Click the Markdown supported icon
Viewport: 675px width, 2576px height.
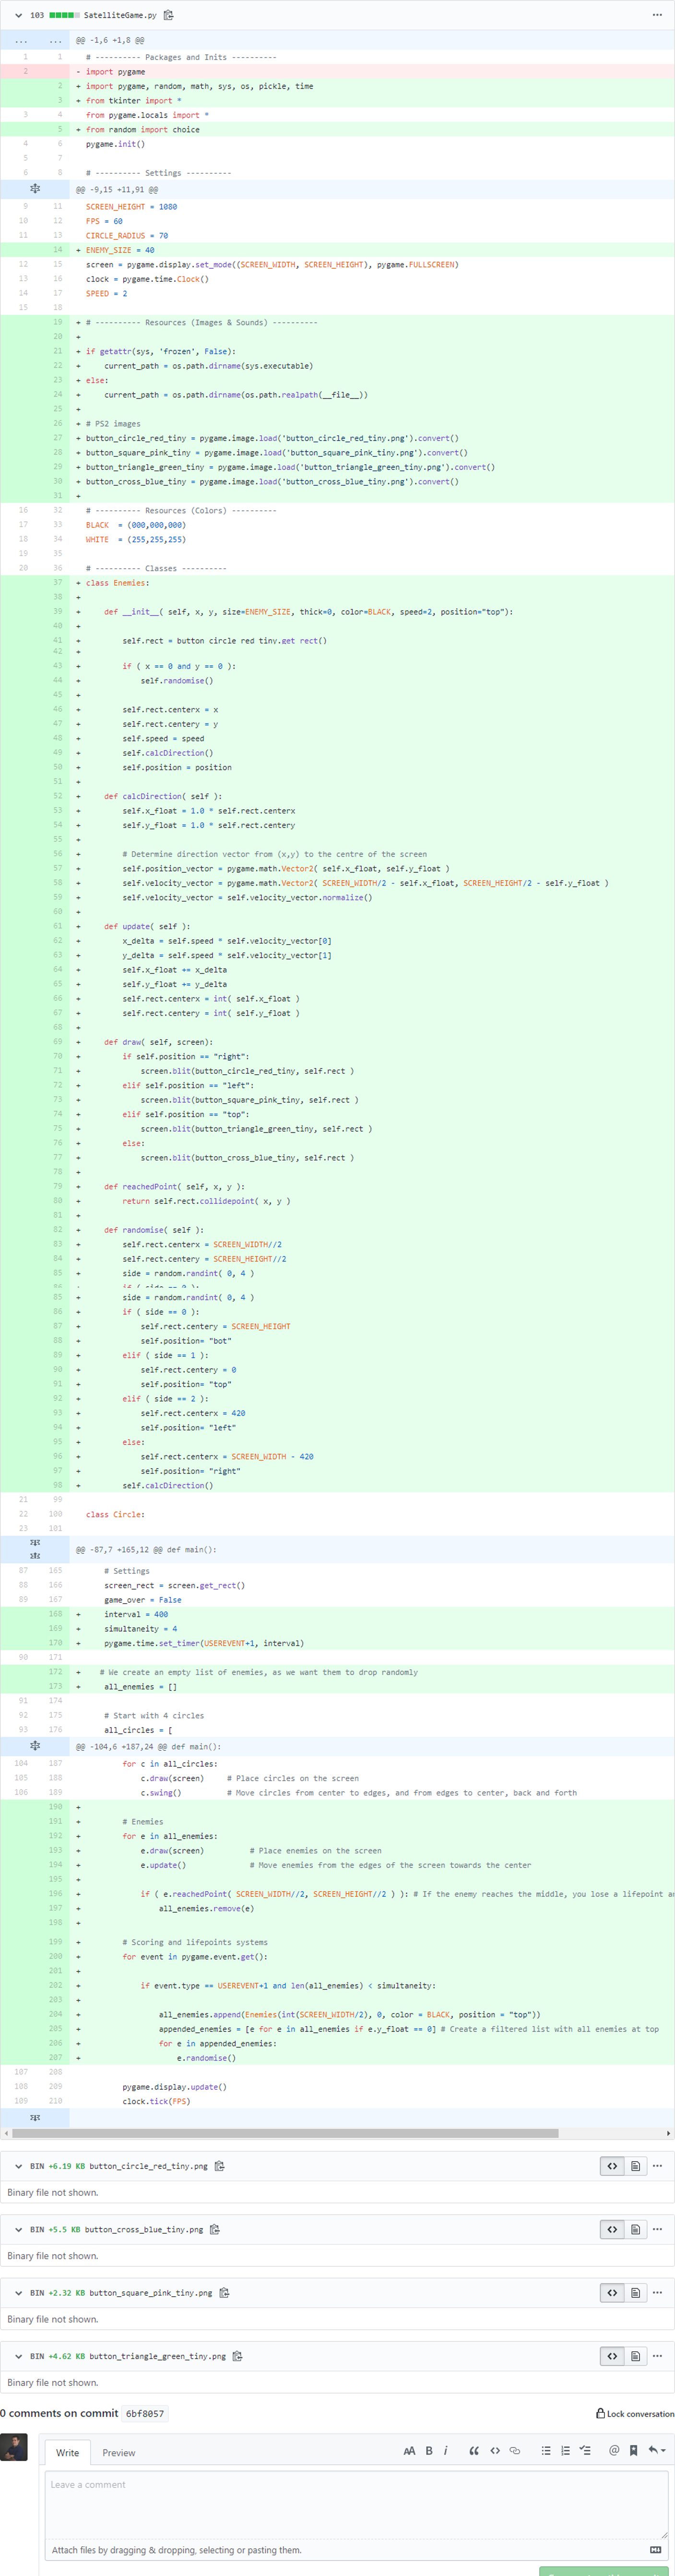coord(656,2549)
